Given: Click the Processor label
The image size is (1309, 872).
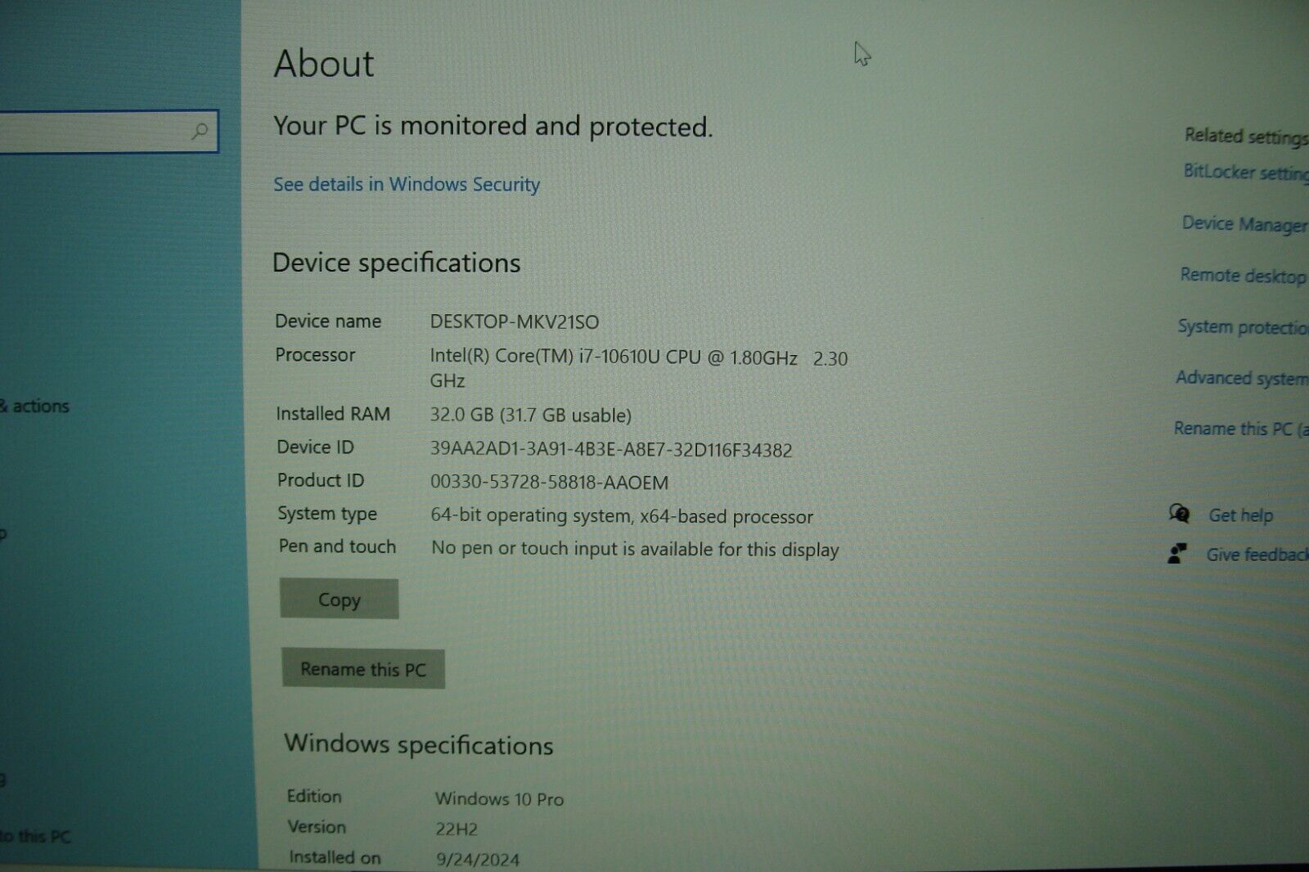Looking at the screenshot, I should [x=315, y=355].
